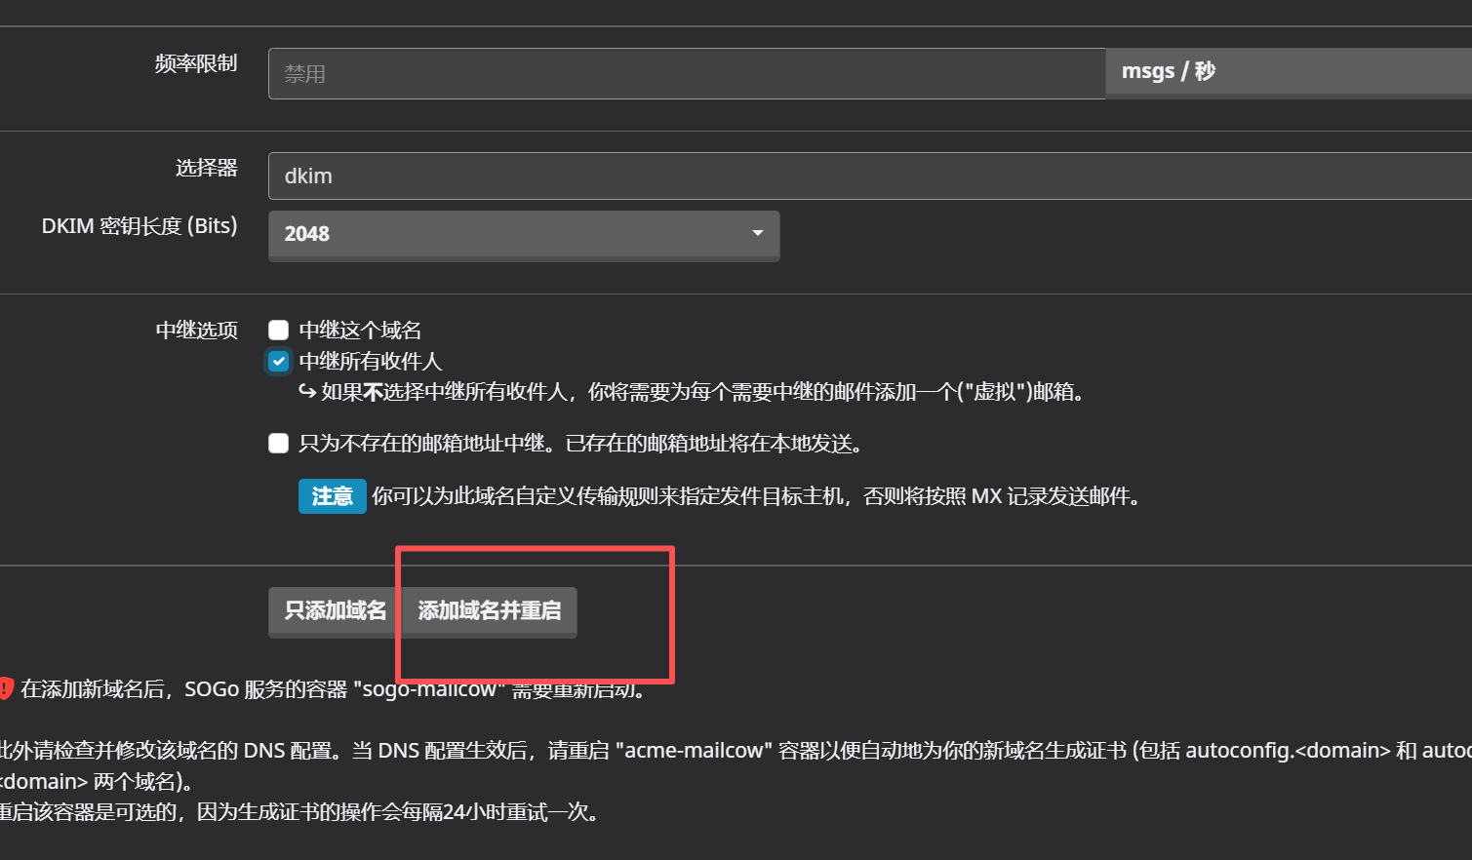Viewport: 1472px width, 860px height.
Task: Click the blue 注意 badge
Action: [x=332, y=496]
